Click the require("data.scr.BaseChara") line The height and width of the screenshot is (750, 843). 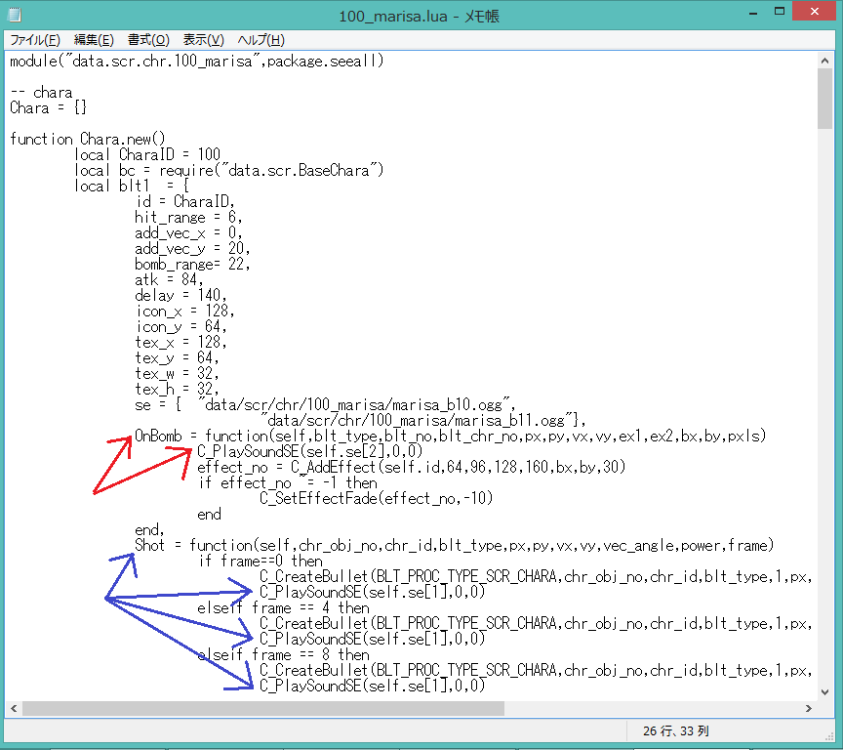click(x=229, y=170)
